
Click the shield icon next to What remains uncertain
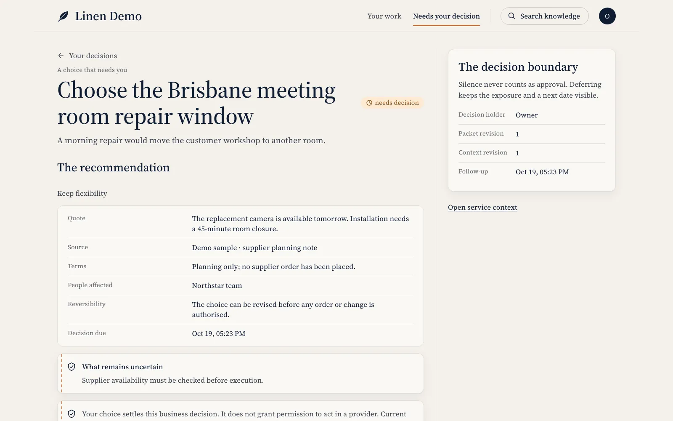point(72,367)
